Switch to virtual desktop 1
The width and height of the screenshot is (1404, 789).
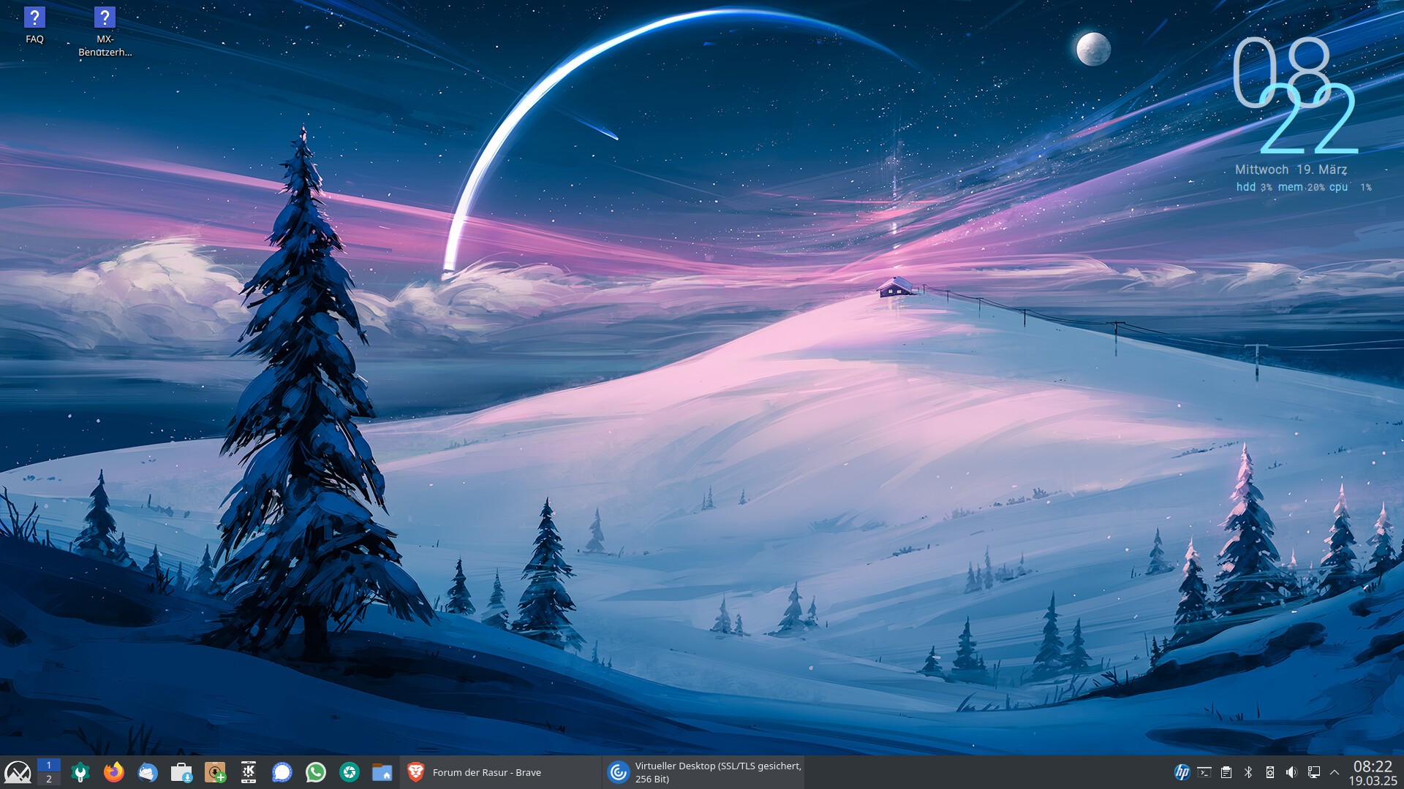49,765
